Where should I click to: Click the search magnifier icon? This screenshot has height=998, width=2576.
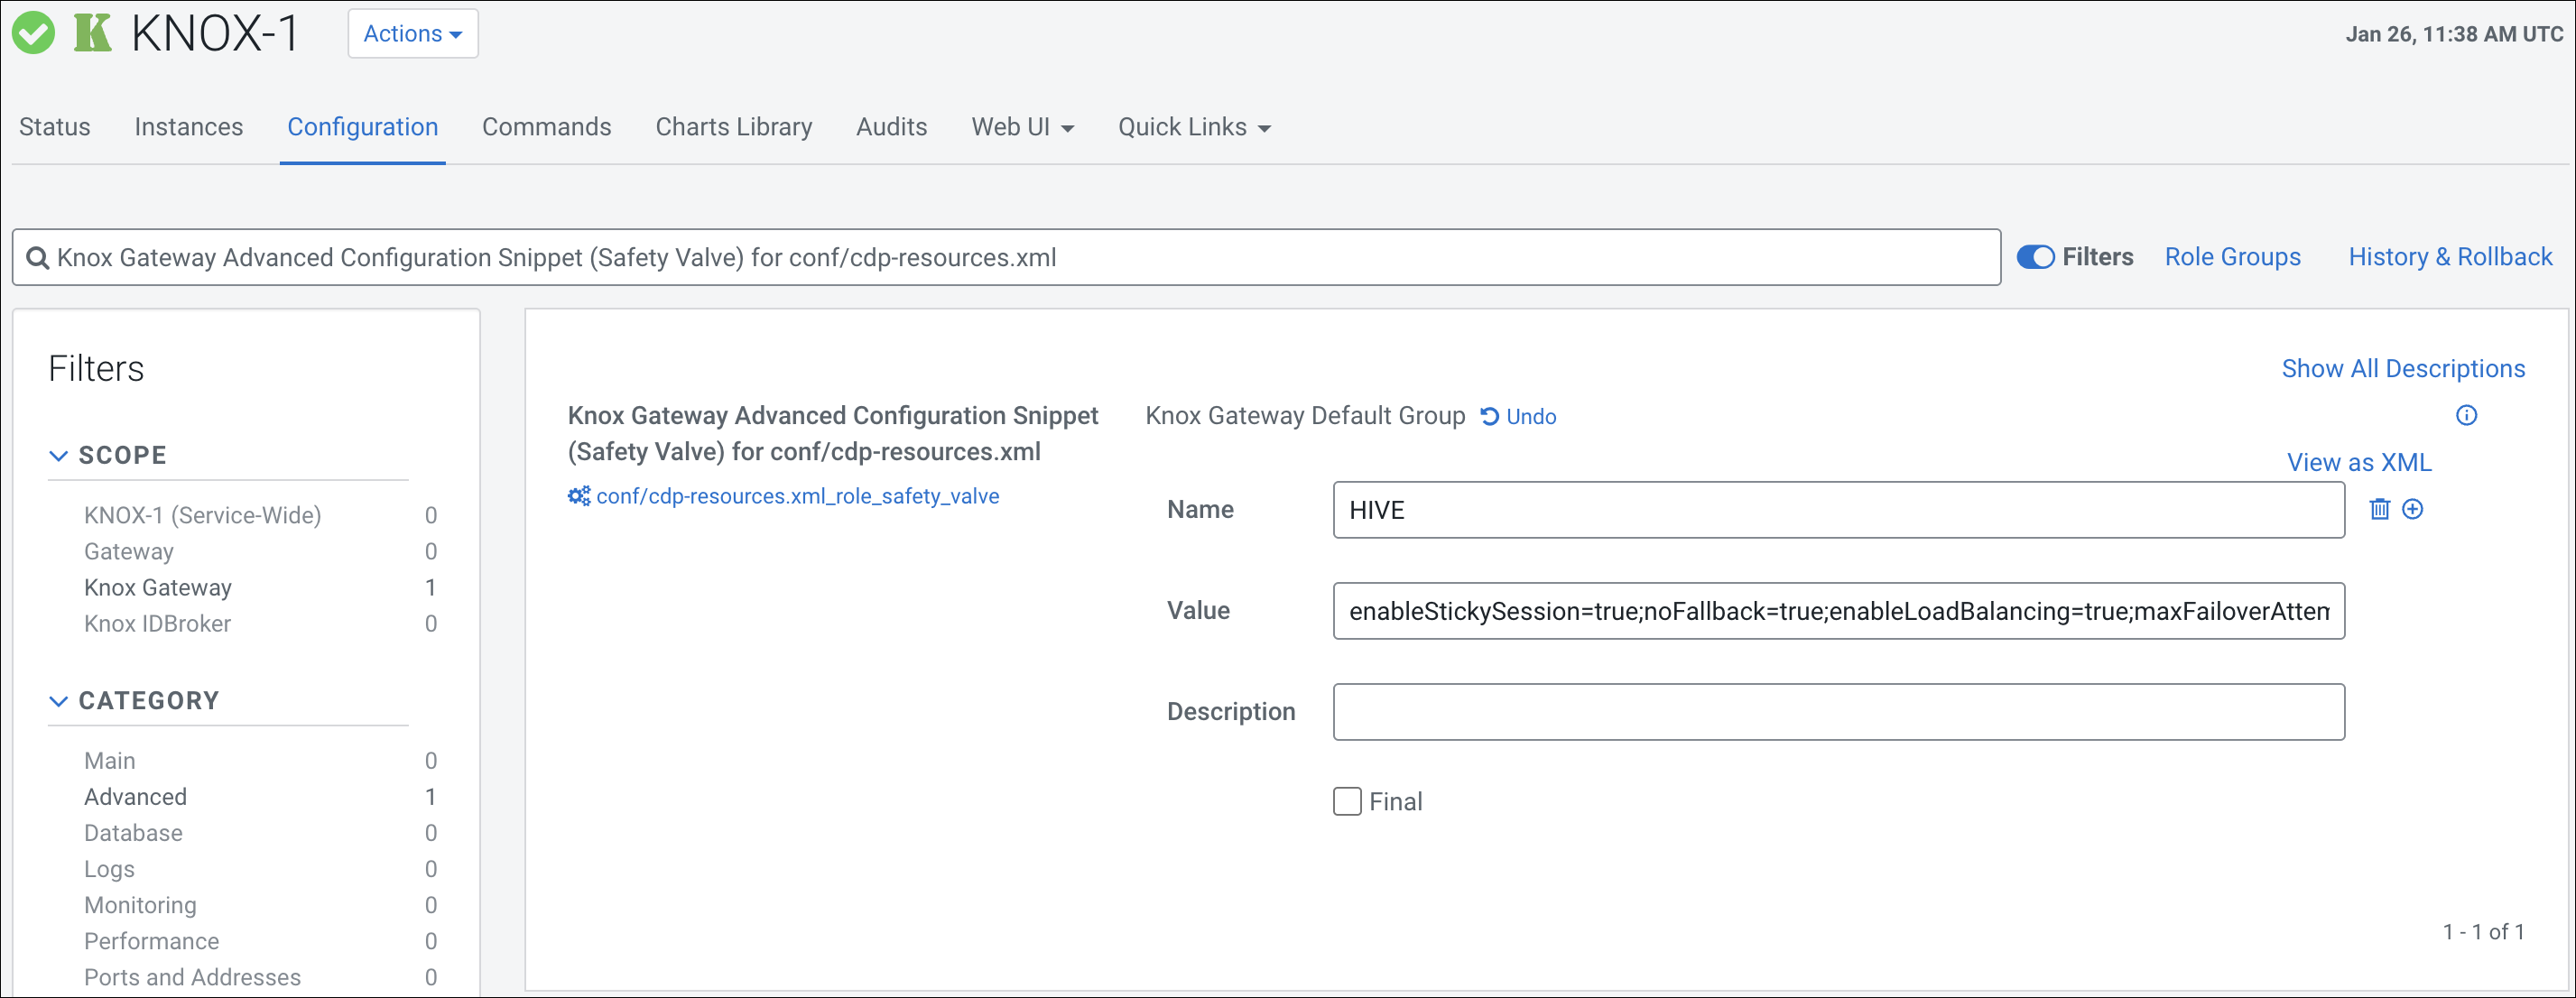point(37,258)
